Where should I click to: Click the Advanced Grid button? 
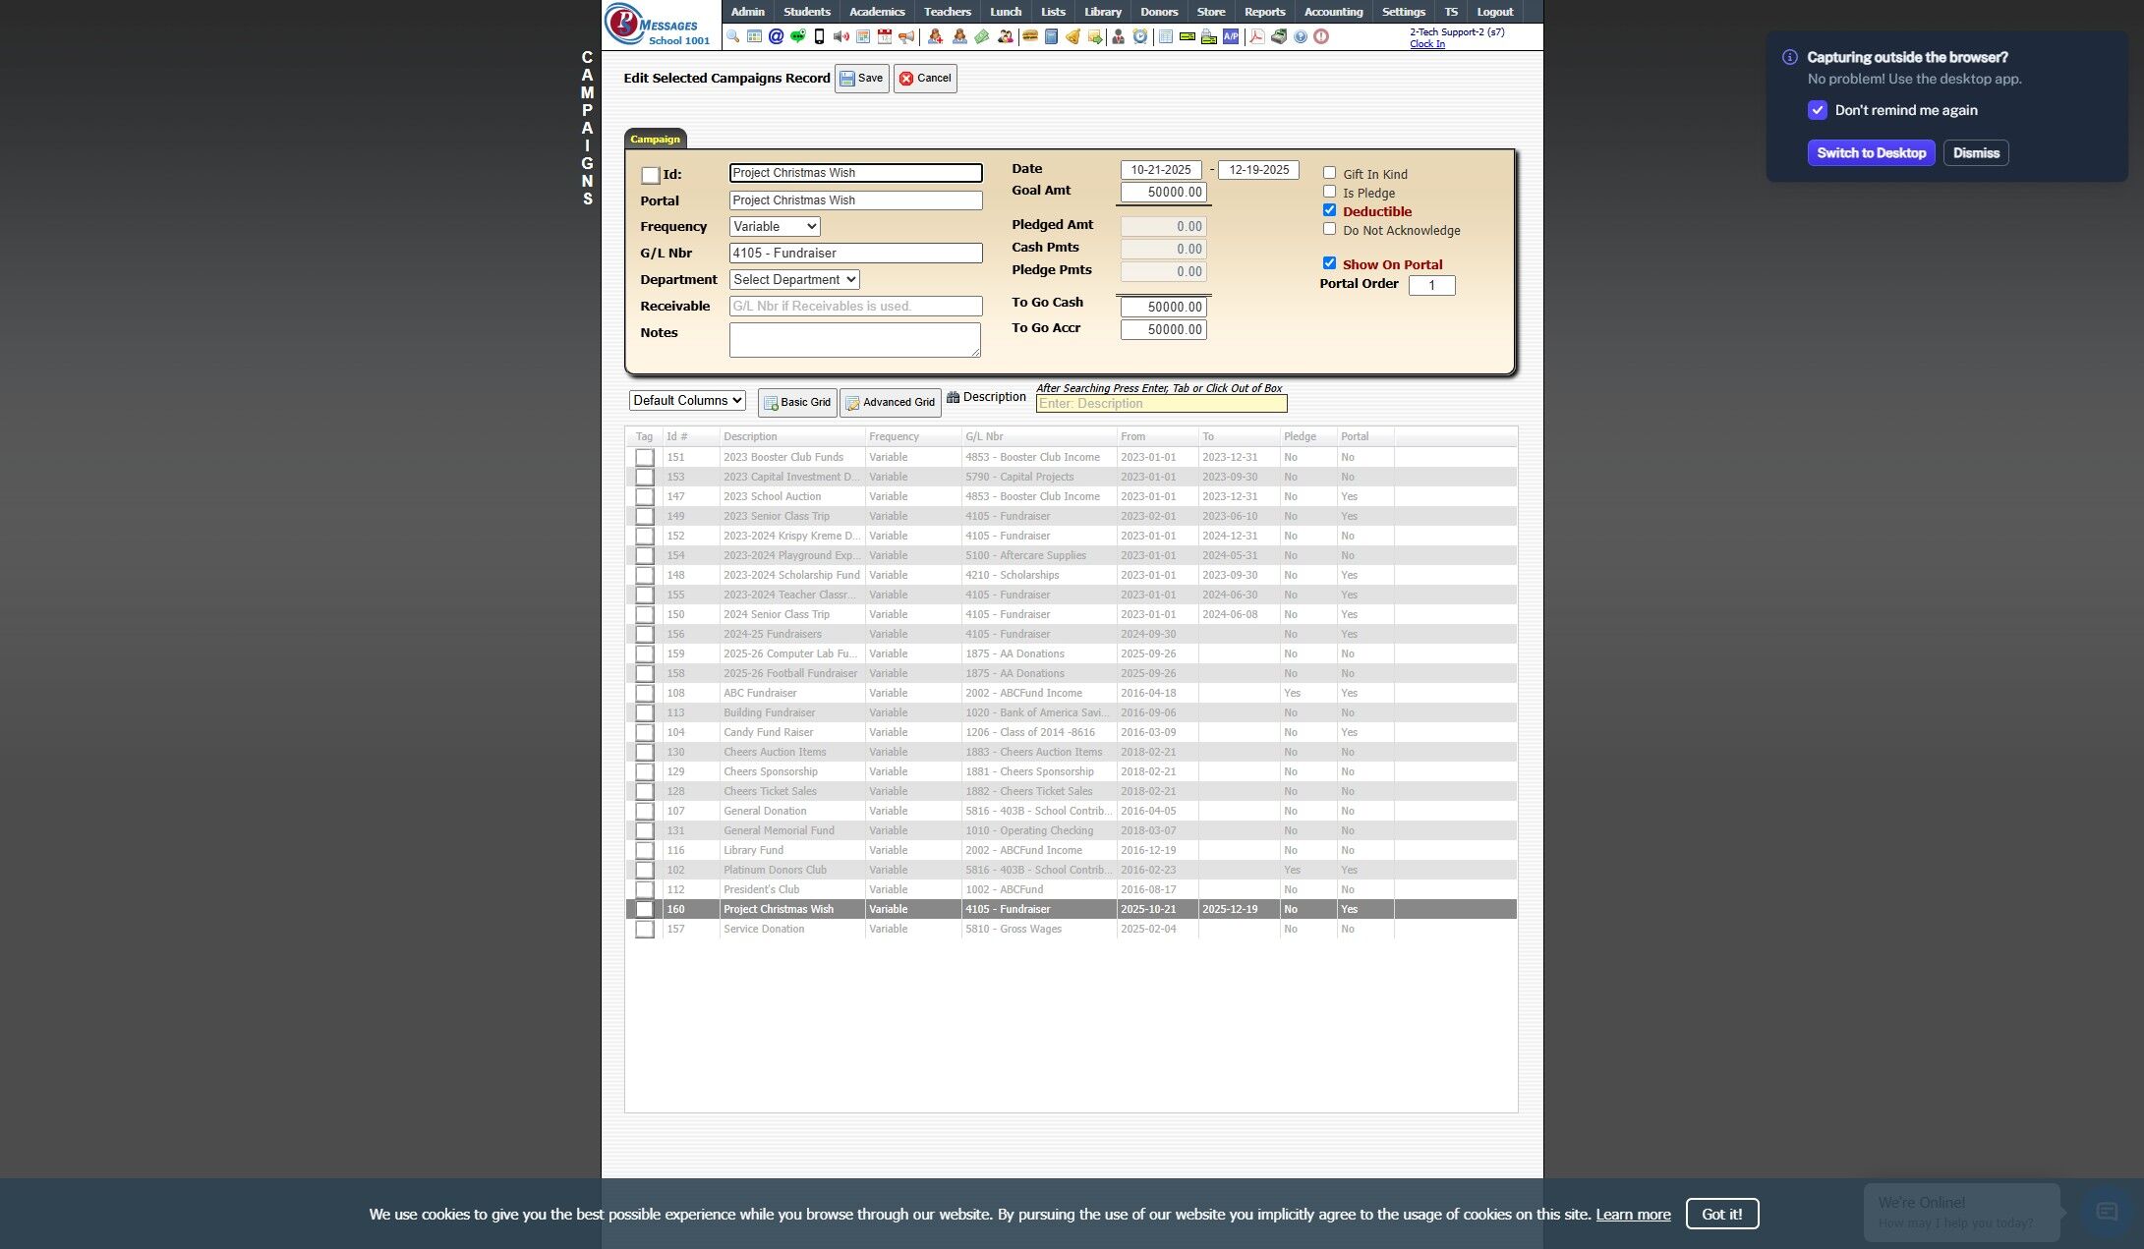pyautogui.click(x=890, y=402)
